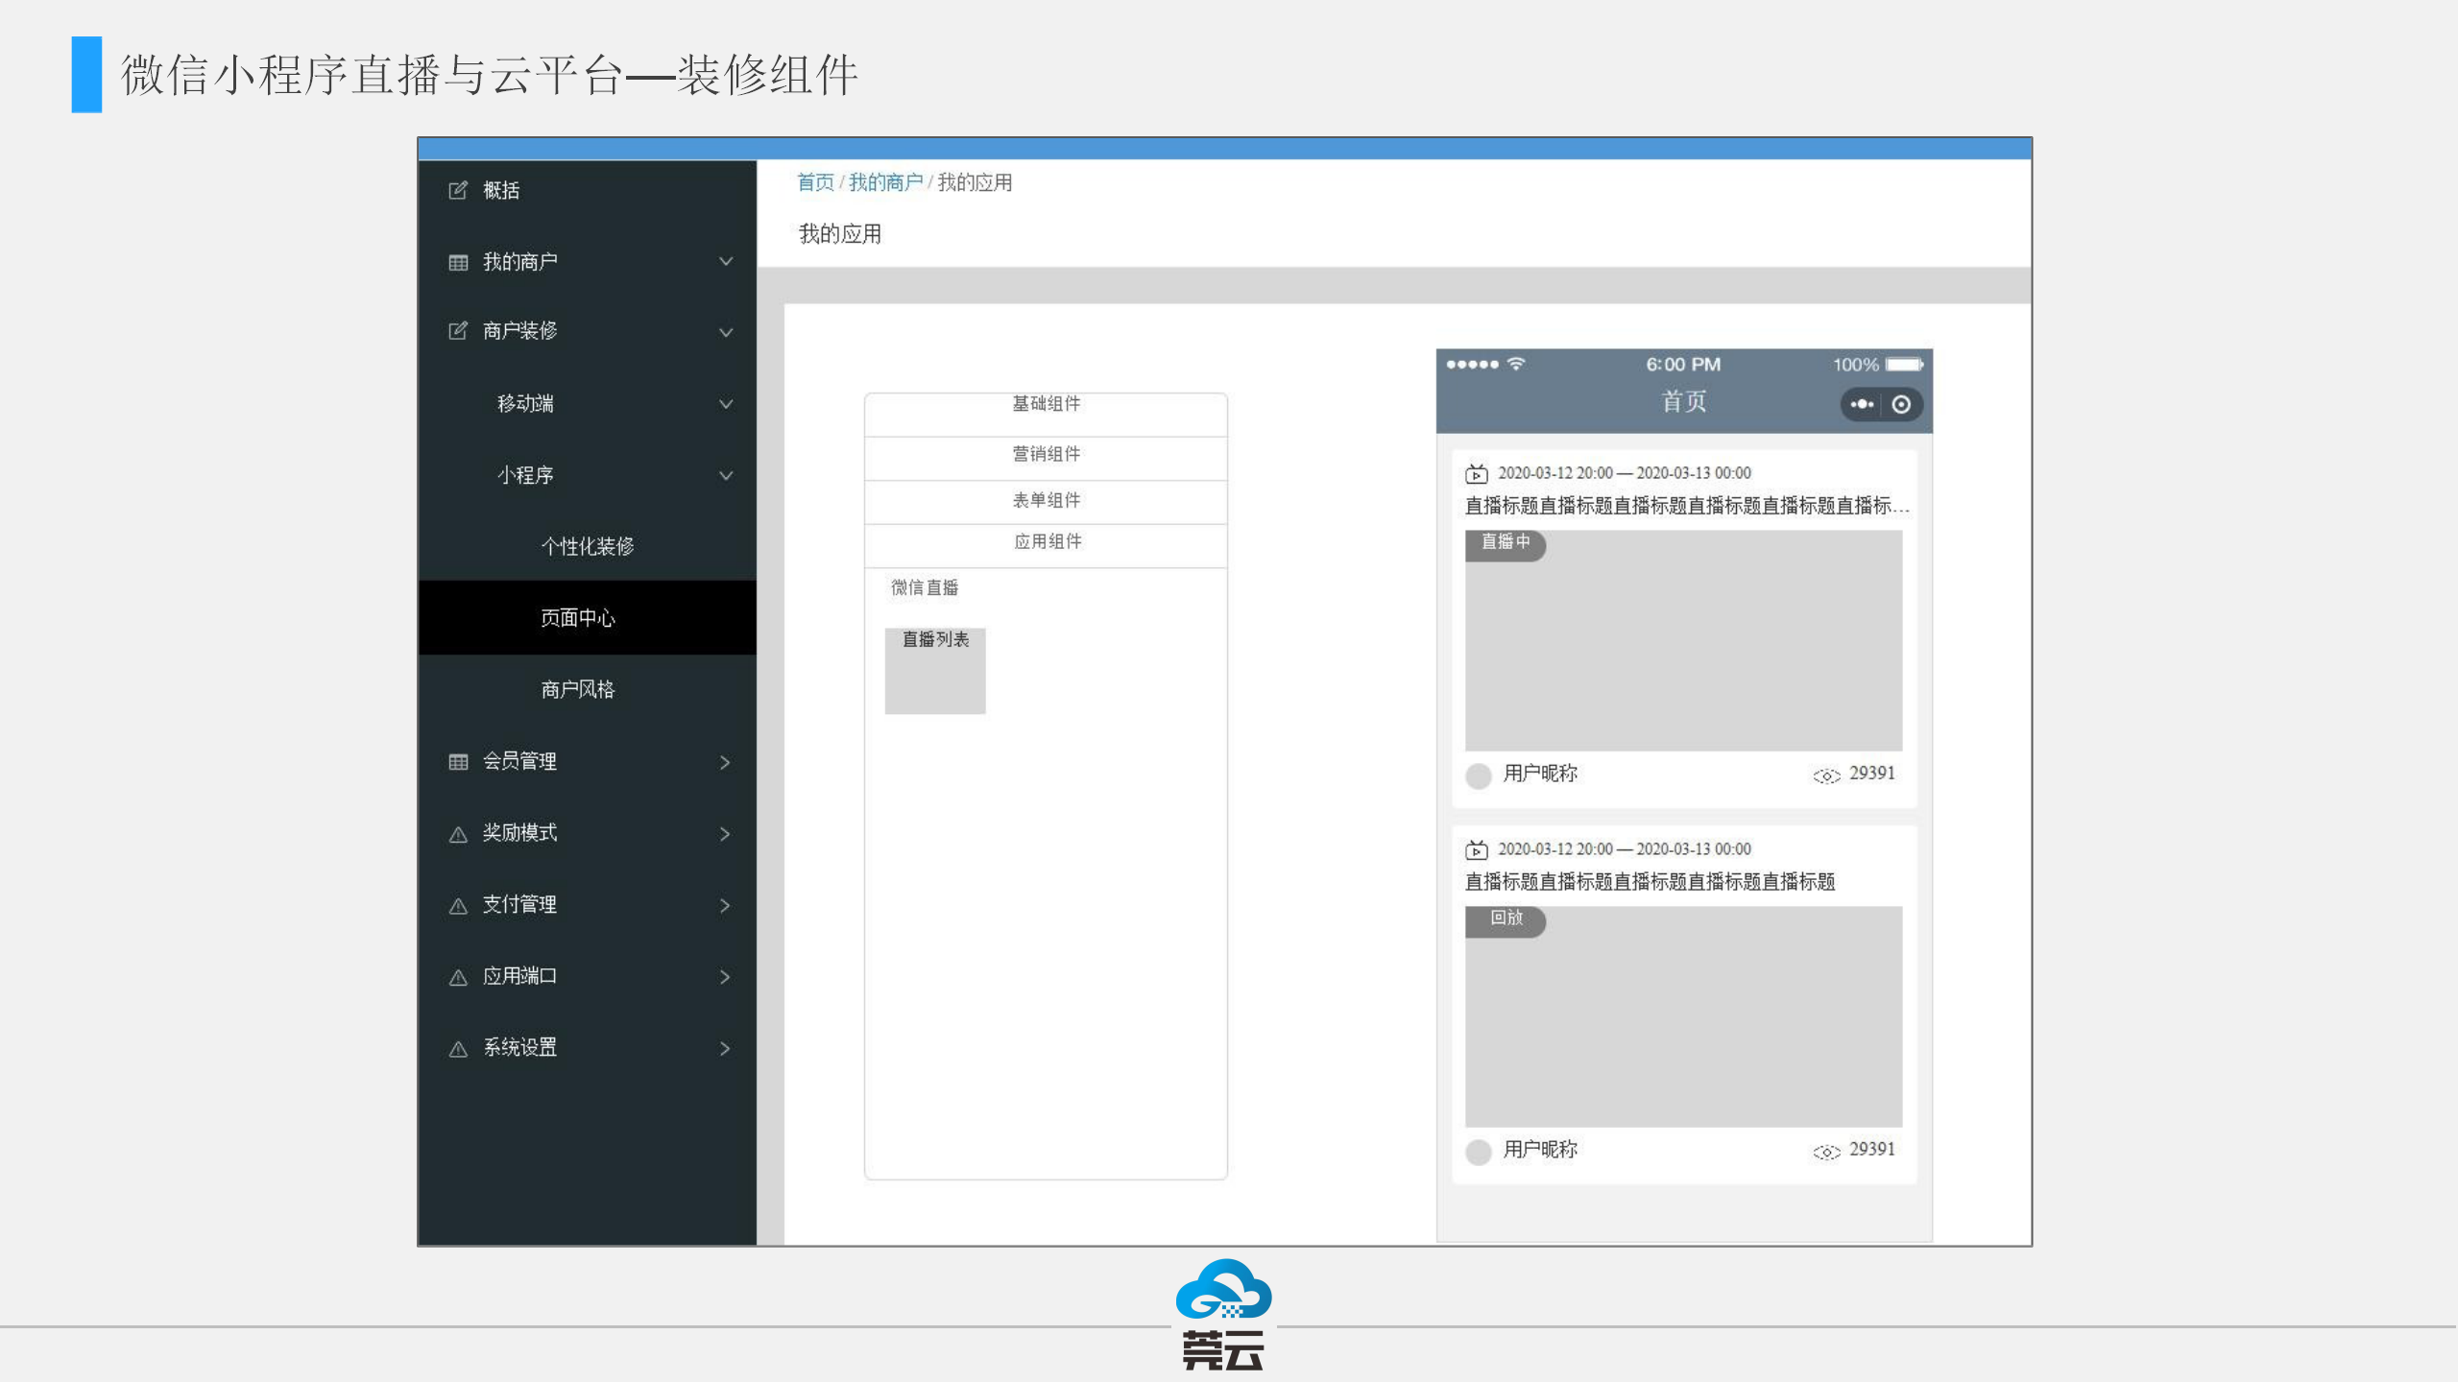
Task: Select 页面中心 menu item
Action: pyautogui.click(x=588, y=618)
